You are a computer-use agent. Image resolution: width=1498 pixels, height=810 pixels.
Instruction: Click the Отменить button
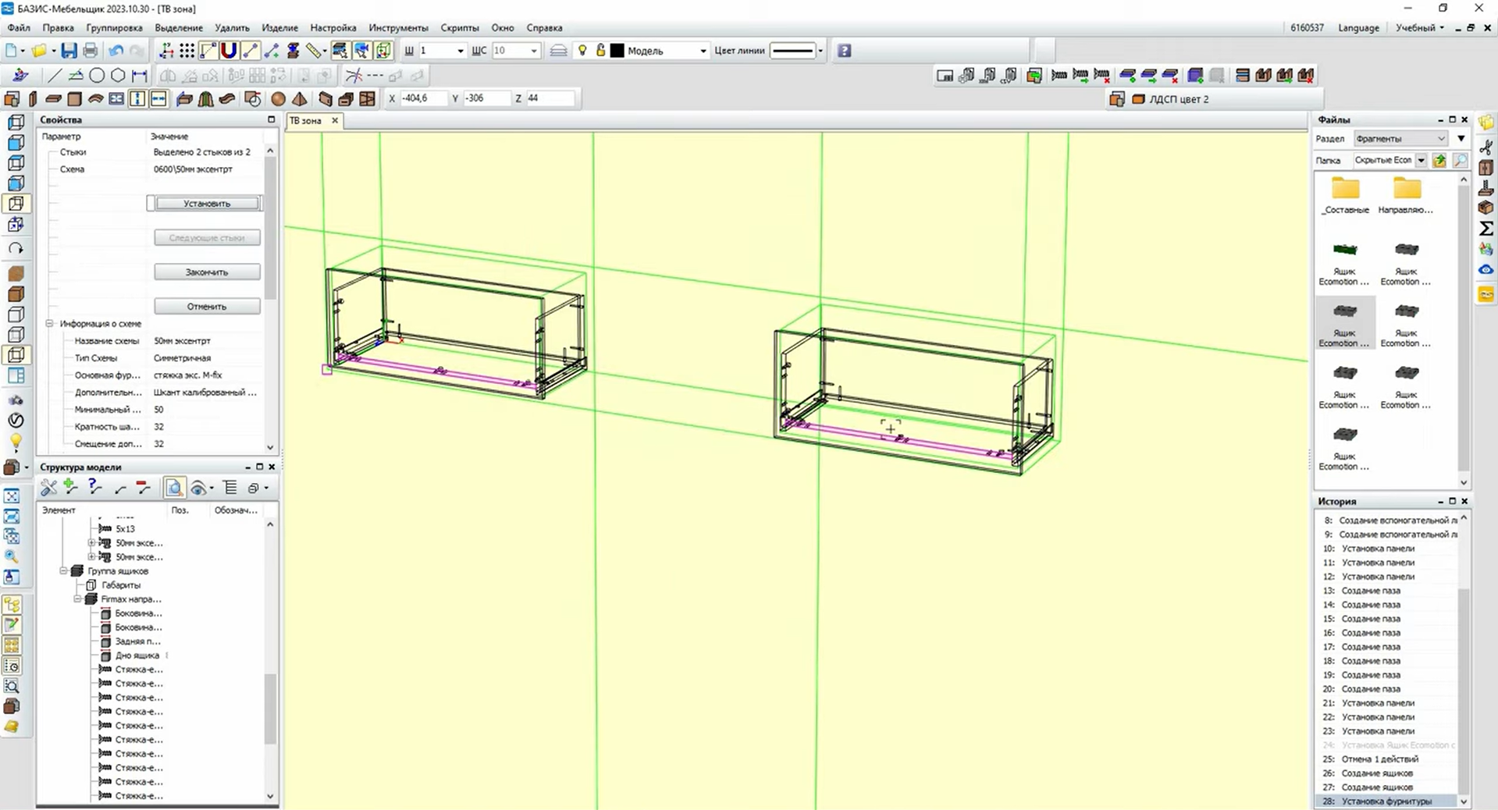point(207,307)
